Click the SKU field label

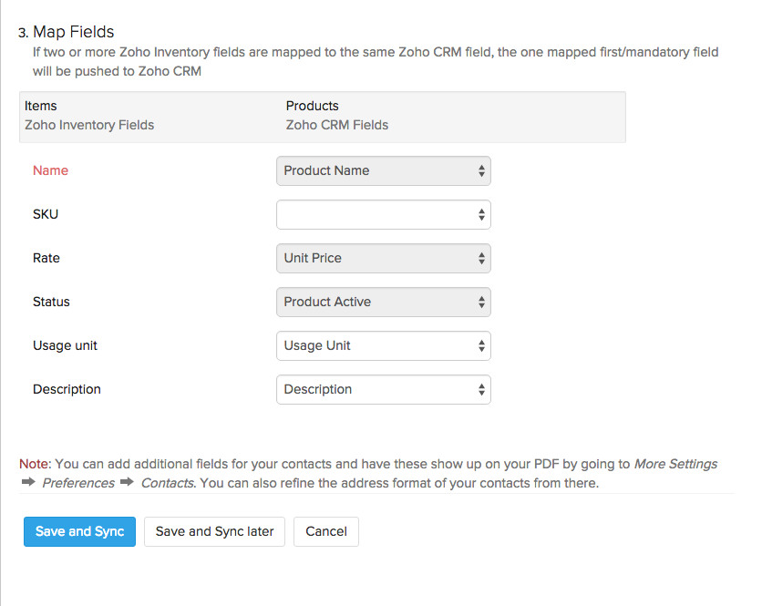click(x=46, y=214)
